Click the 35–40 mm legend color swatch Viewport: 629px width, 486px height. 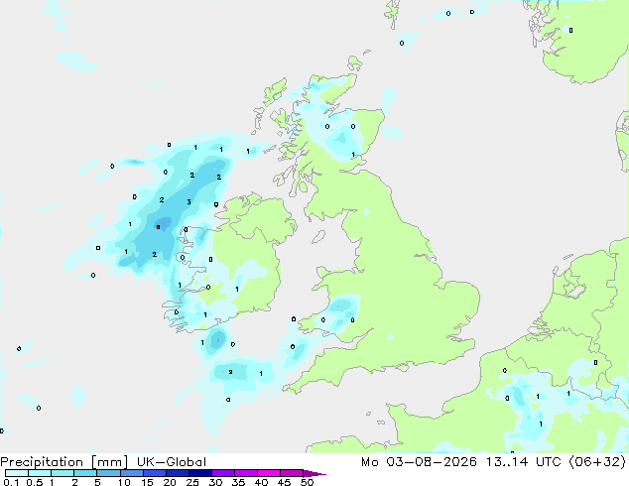[245, 473]
